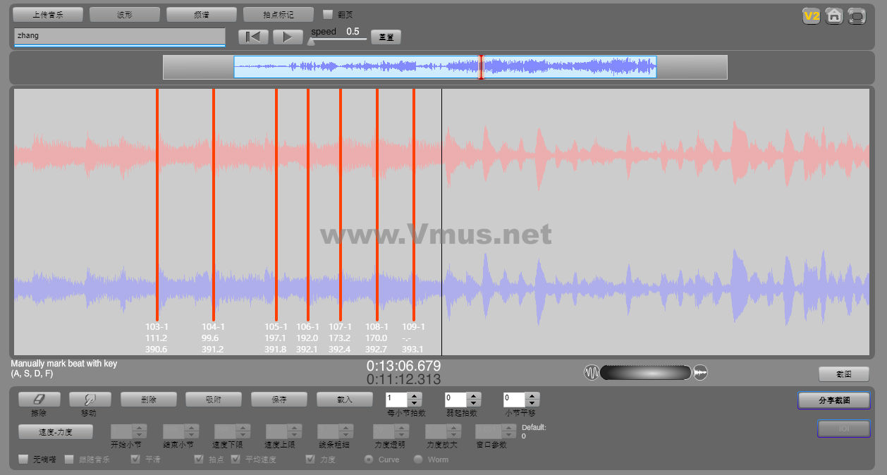887x475 pixels.
Task: Click the 108-1 beat marker line
Action: click(377, 204)
